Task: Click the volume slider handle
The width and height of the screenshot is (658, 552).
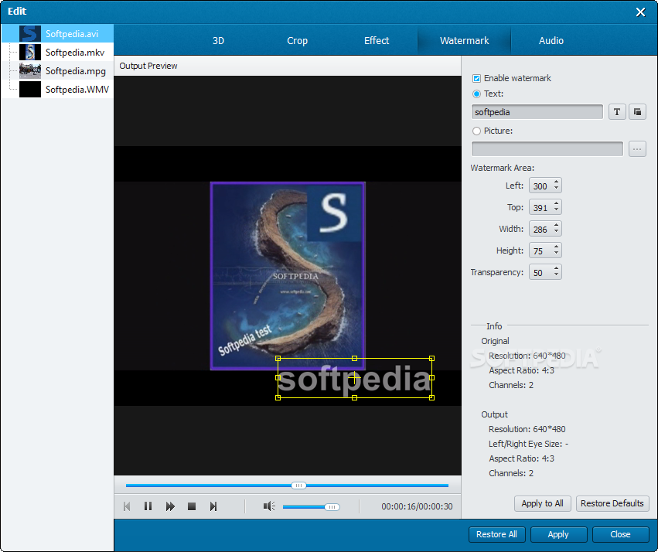Action: coord(332,507)
